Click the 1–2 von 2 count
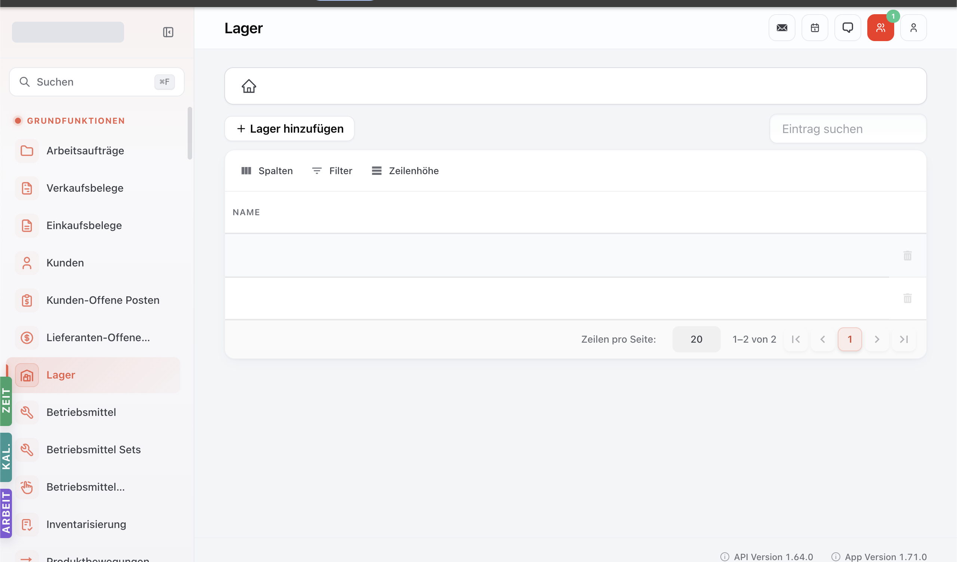Viewport: 957px width, 562px height. pos(754,339)
